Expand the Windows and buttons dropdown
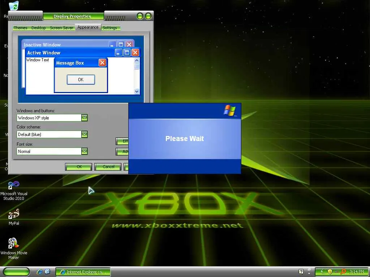 (84, 118)
